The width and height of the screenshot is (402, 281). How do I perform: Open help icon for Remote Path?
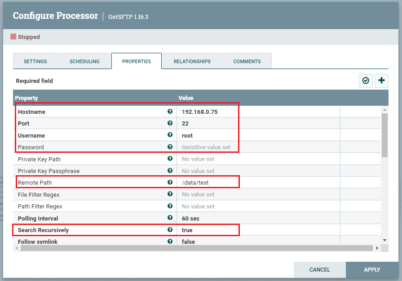point(170,182)
